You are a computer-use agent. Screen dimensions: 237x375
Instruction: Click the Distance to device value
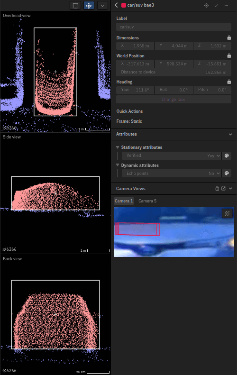click(216, 72)
